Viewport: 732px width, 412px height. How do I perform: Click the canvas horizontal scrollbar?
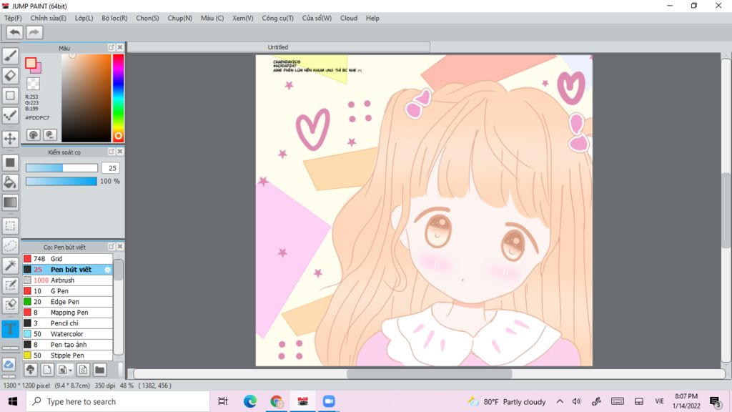(430, 373)
